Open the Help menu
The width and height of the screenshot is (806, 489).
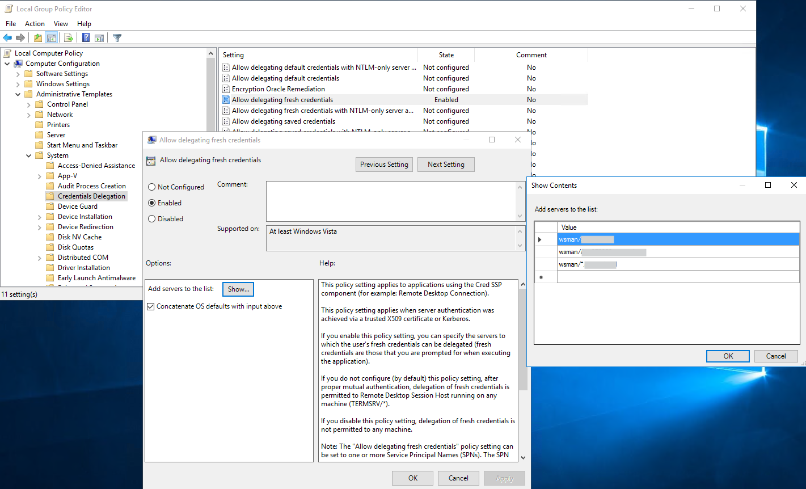(84, 24)
